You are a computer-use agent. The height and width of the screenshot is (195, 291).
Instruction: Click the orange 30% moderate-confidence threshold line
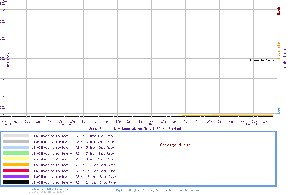(x=138, y=95)
